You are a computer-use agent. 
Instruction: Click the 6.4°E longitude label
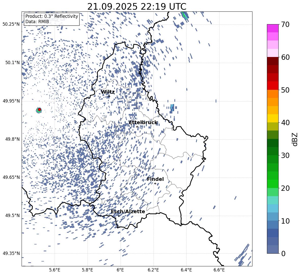tap(186, 270)
